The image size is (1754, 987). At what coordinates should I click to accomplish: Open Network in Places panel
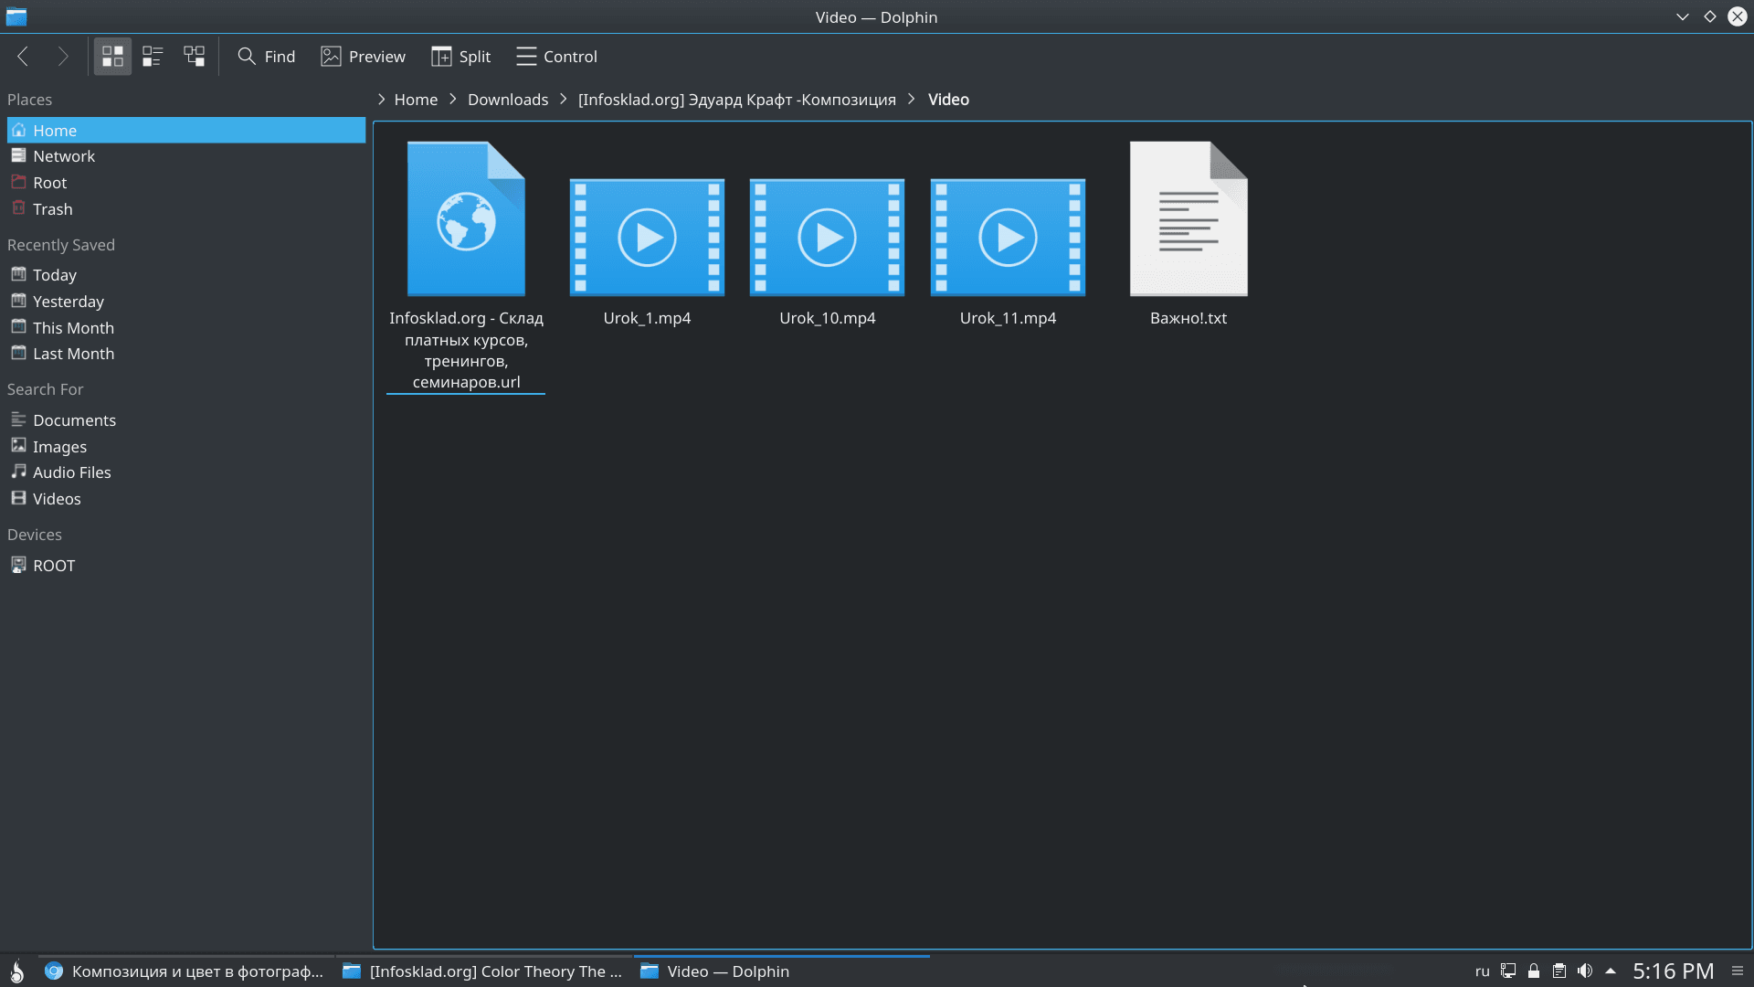coord(186,156)
